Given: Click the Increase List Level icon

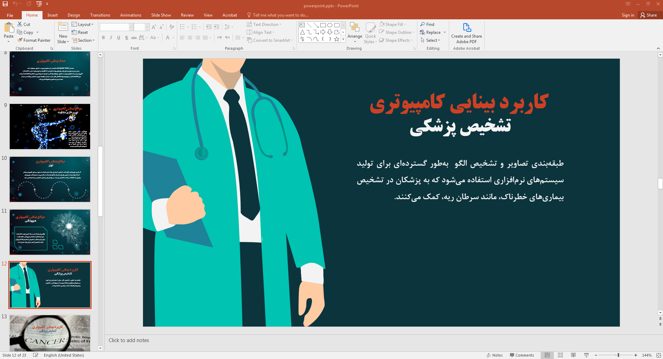Looking at the screenshot, I should (x=217, y=27).
